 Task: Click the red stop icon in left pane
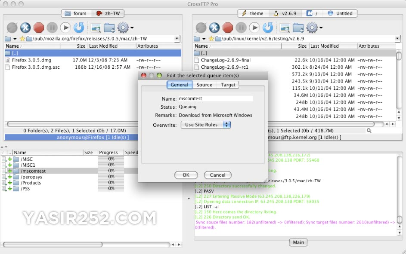(x=39, y=28)
